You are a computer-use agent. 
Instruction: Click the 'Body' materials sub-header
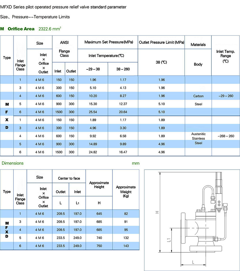tap(198, 64)
